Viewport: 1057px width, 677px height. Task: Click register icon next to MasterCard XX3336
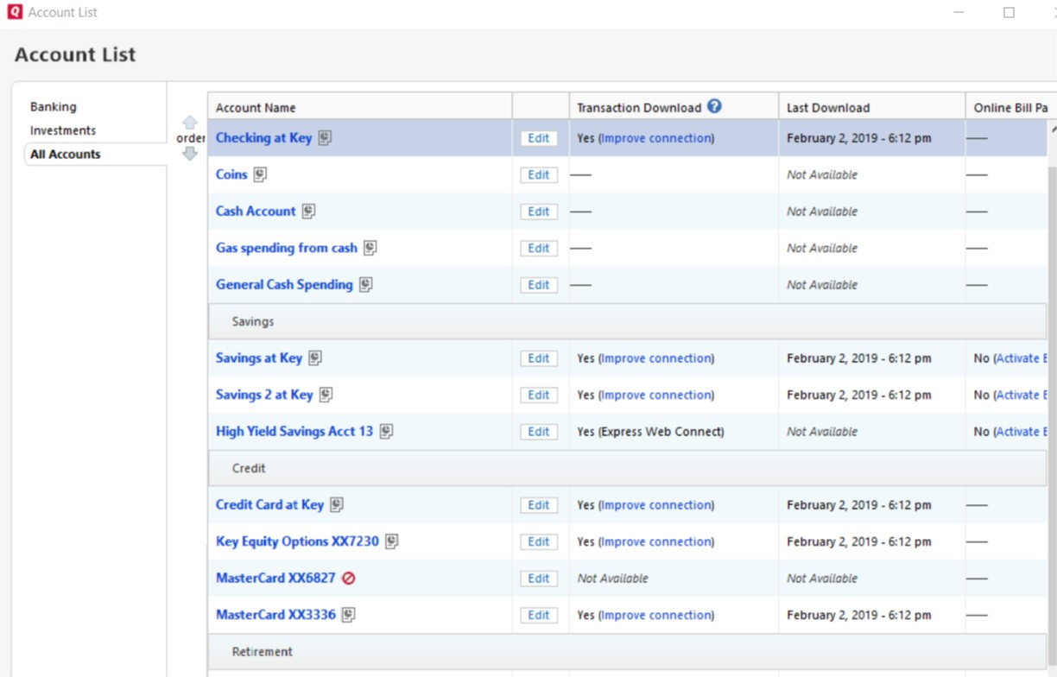point(349,615)
